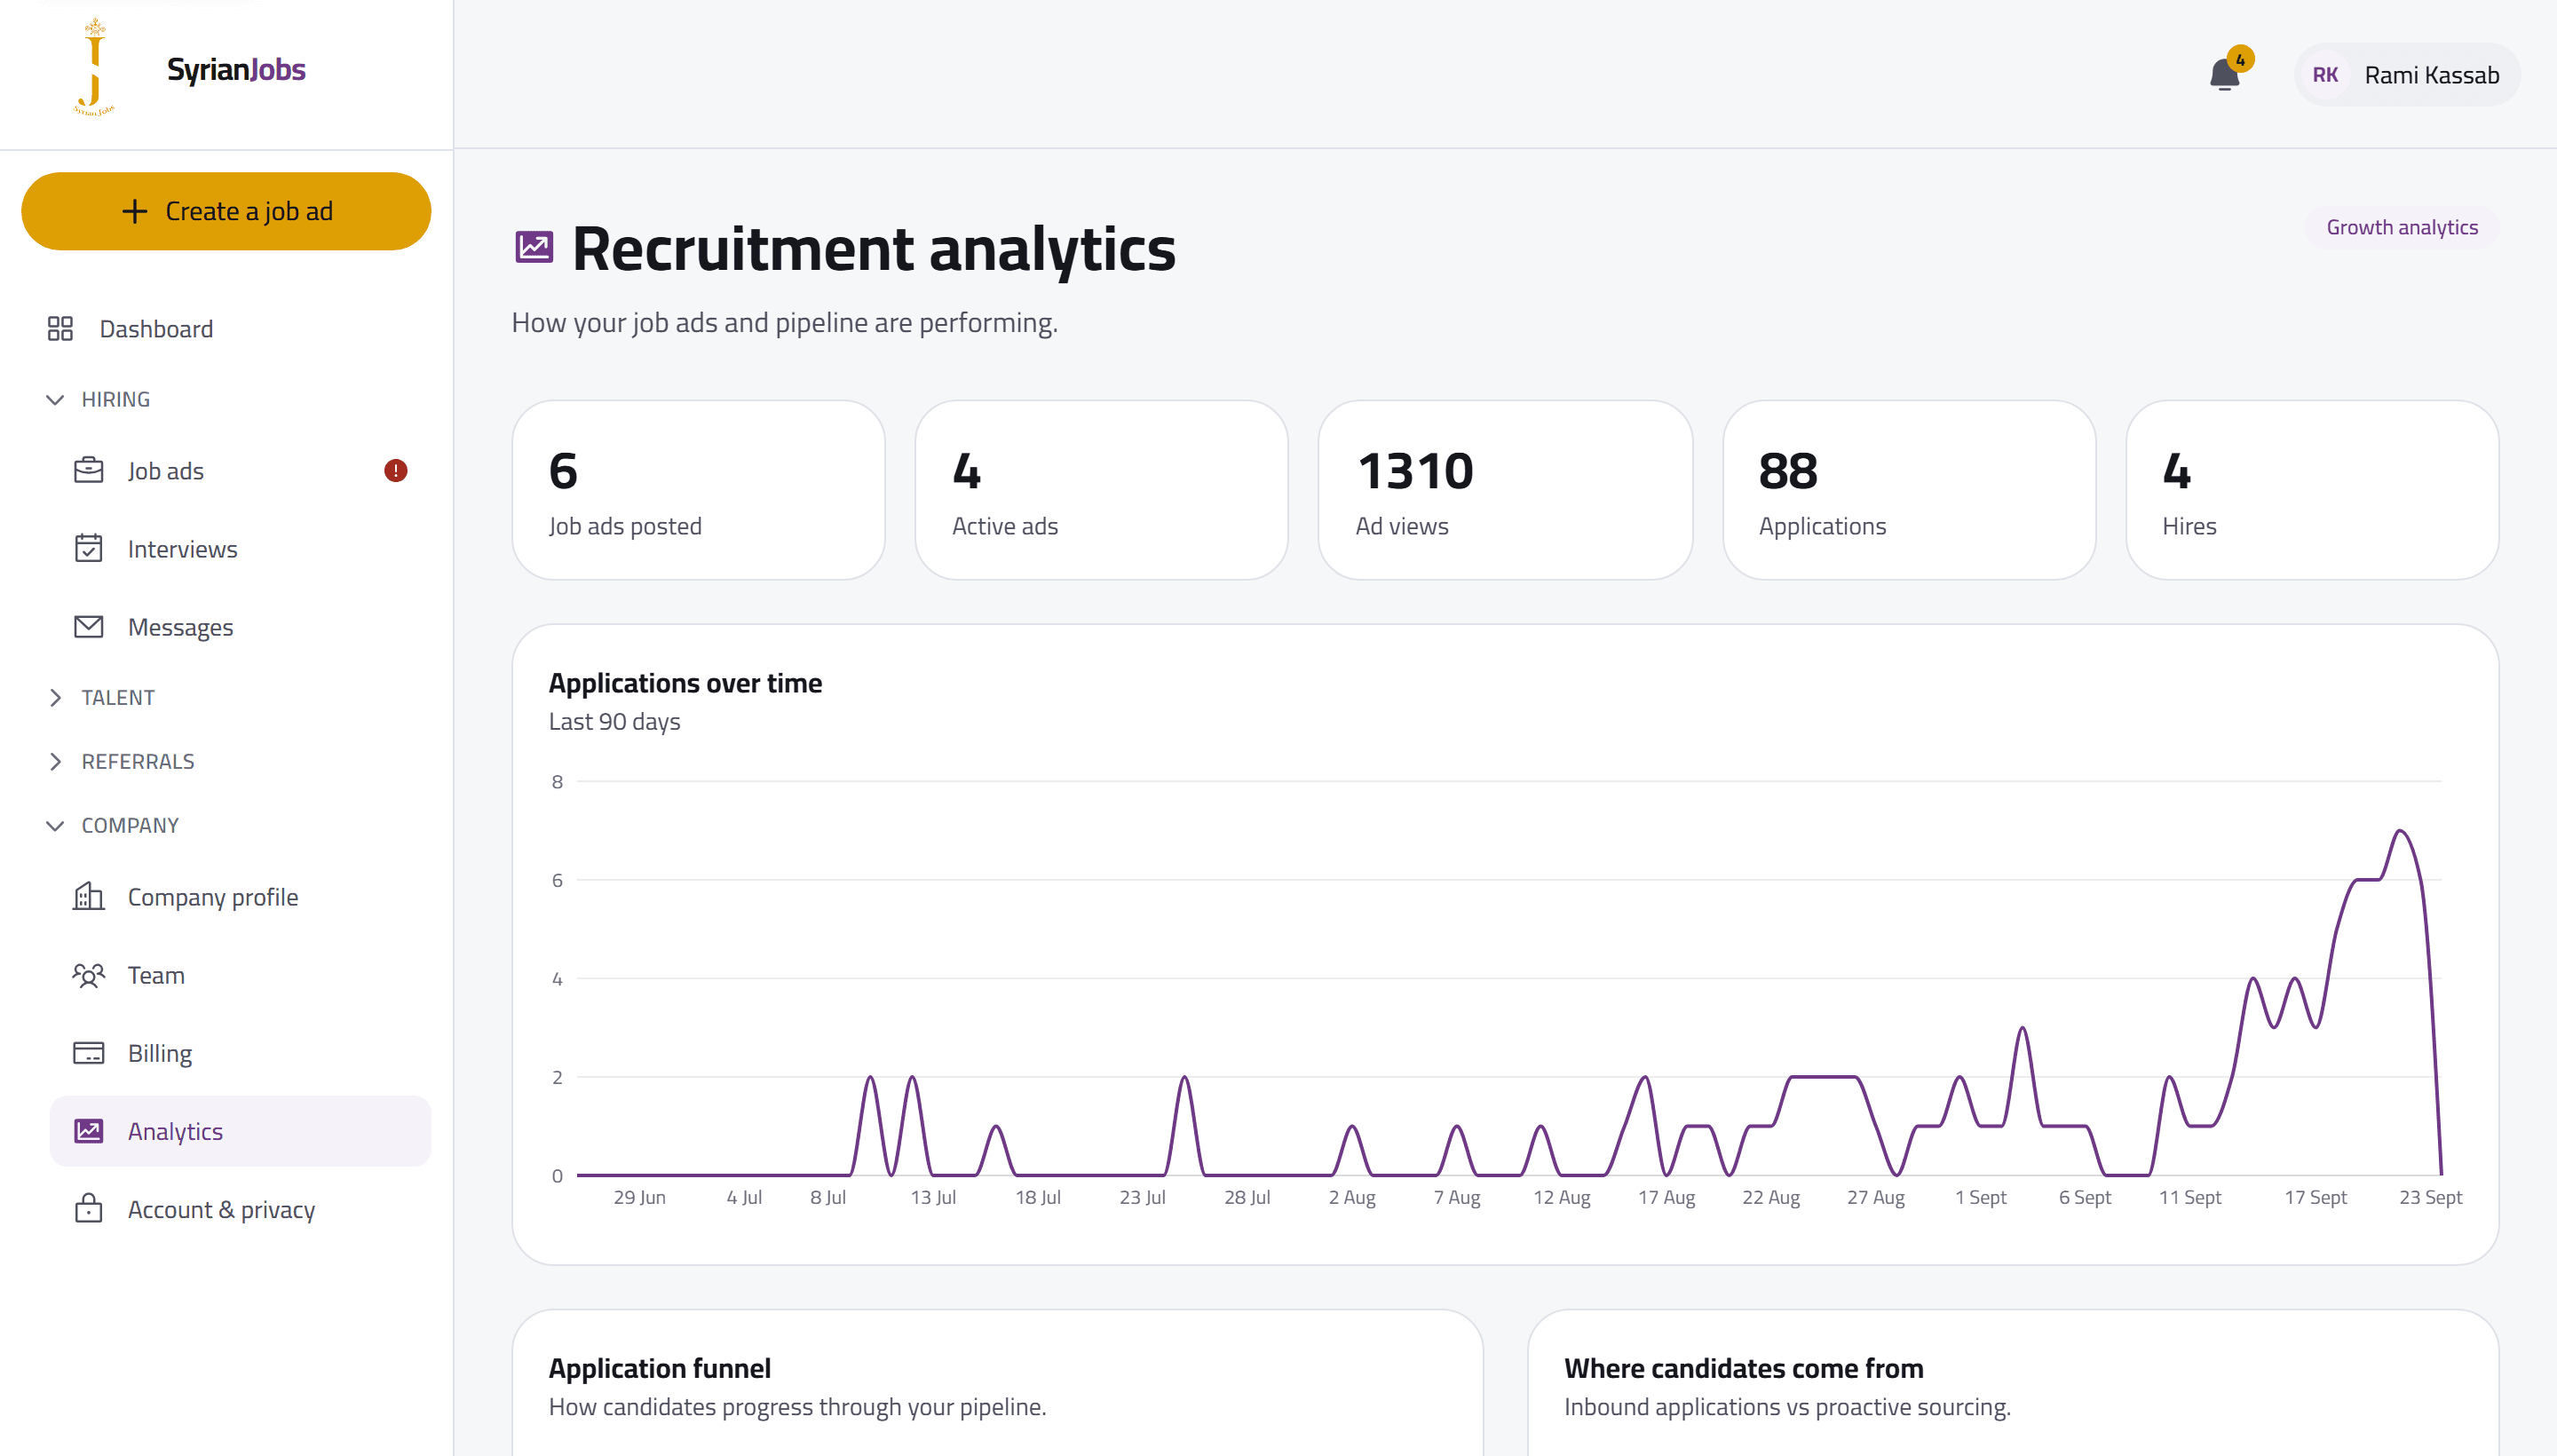Click the Team people icon
This screenshot has width=2557, height=1456.
(x=88, y=974)
